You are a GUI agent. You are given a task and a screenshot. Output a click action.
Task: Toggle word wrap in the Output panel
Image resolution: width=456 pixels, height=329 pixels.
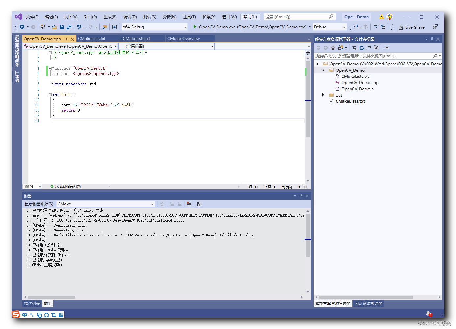[x=199, y=204]
